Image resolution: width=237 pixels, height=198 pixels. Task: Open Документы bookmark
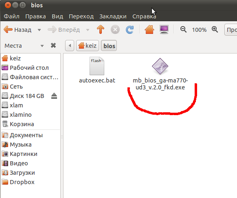click(31, 135)
